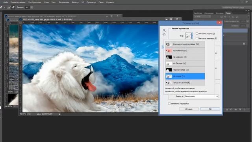Open the File menu
Screen dimensions: 252x142
coord(6,2)
